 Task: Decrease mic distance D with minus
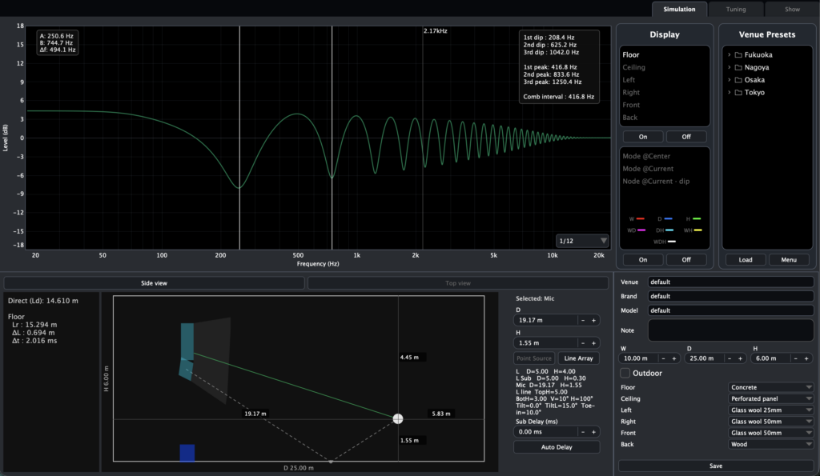tap(583, 320)
